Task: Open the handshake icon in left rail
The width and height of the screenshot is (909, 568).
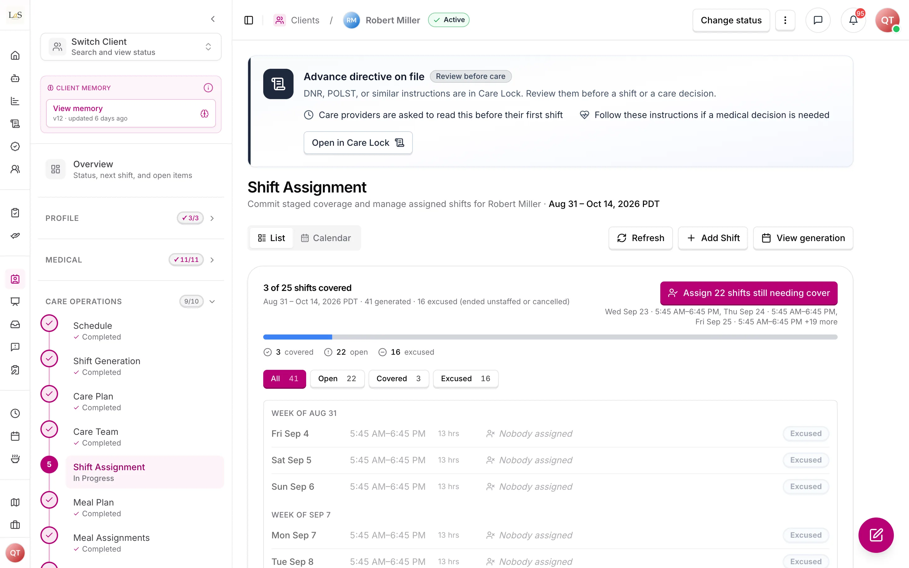Action: click(x=15, y=235)
